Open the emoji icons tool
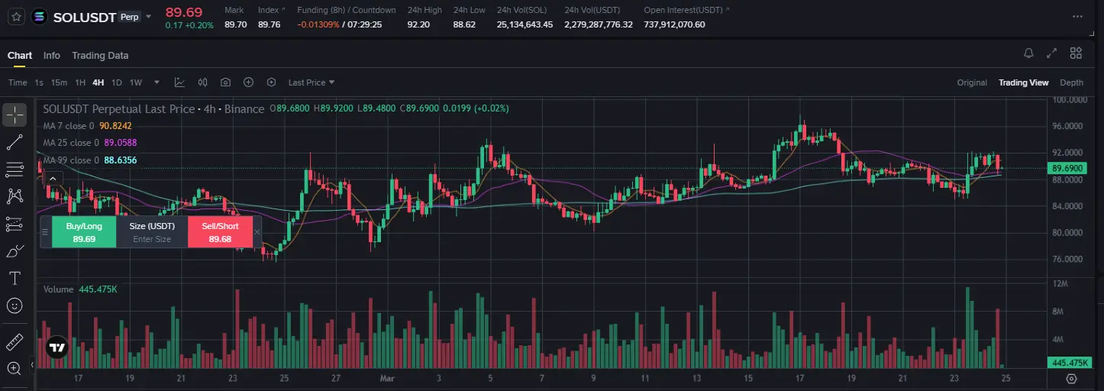 (15, 305)
